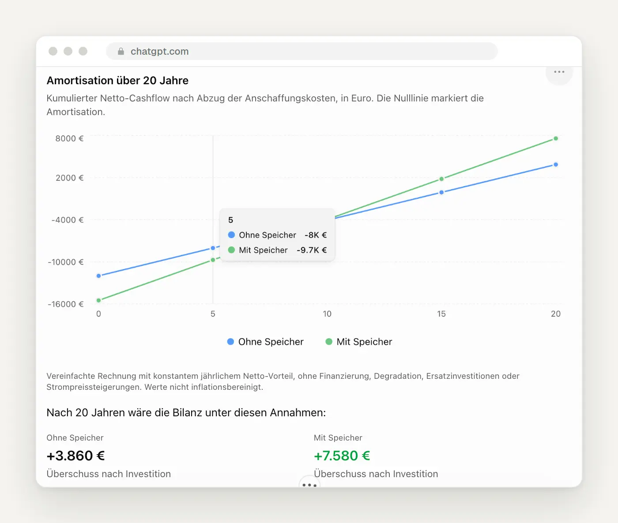The image size is (618, 523).
Task: Click the '+7.580 €' green balance value
Action: [342, 456]
